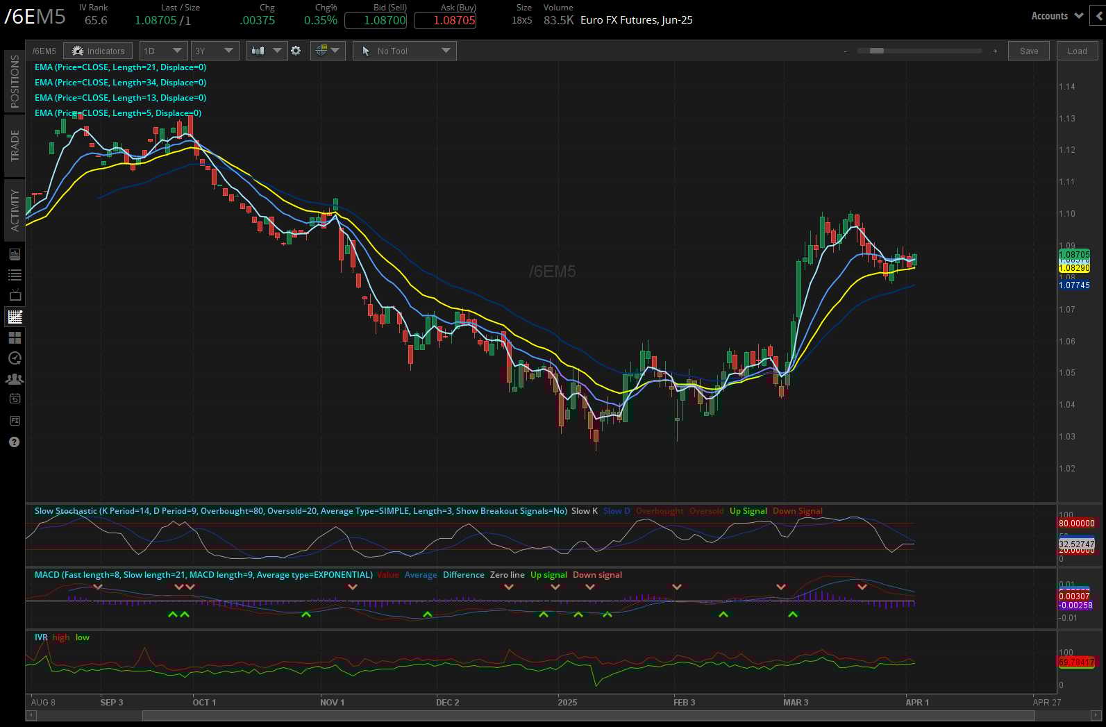Switch to the ACTIVITY side tab
The height and width of the screenshot is (727, 1106).
[x=15, y=210]
